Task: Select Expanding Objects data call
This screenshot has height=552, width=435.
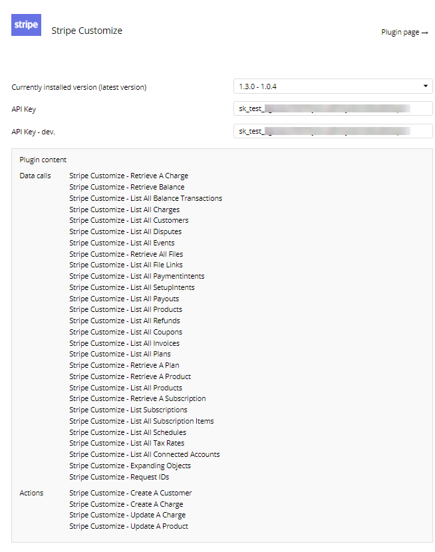Action: tap(130, 466)
